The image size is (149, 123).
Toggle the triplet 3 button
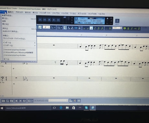pos(110,28)
